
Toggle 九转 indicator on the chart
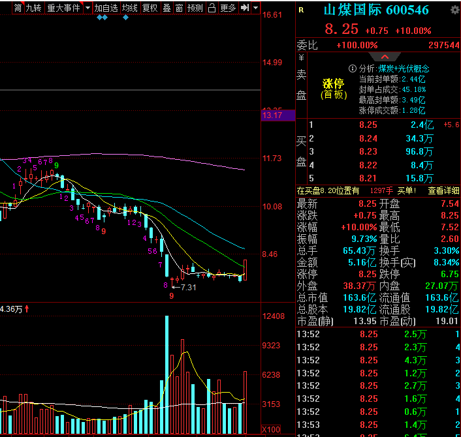click(33, 8)
